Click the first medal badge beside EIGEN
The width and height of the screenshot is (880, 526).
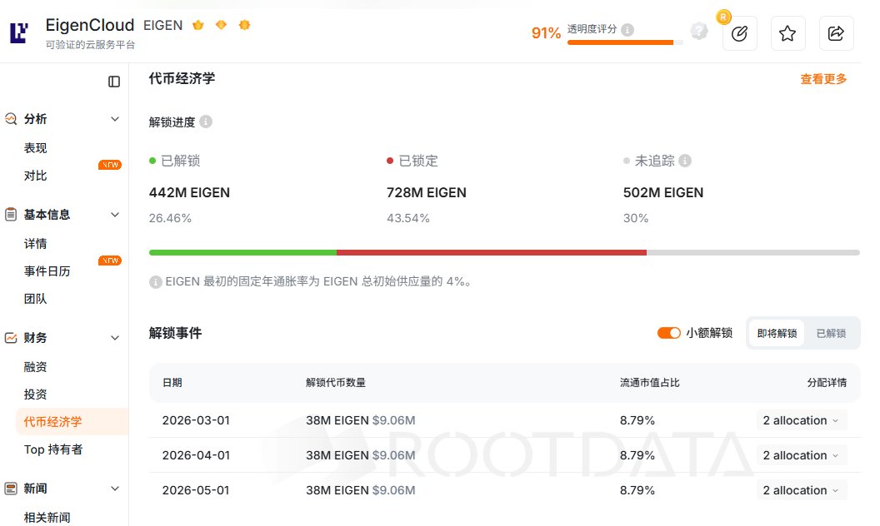[x=197, y=26]
